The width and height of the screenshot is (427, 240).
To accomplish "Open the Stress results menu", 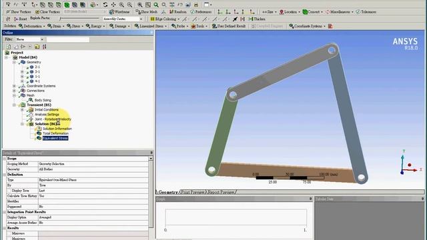I will pyautogui.click(x=75, y=26).
